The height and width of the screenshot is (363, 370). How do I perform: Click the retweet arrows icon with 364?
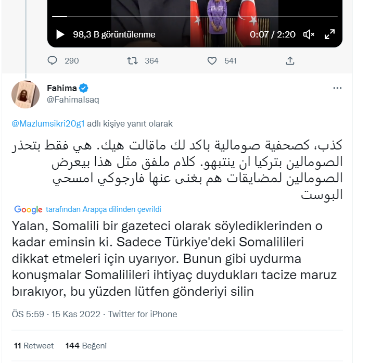(x=133, y=61)
